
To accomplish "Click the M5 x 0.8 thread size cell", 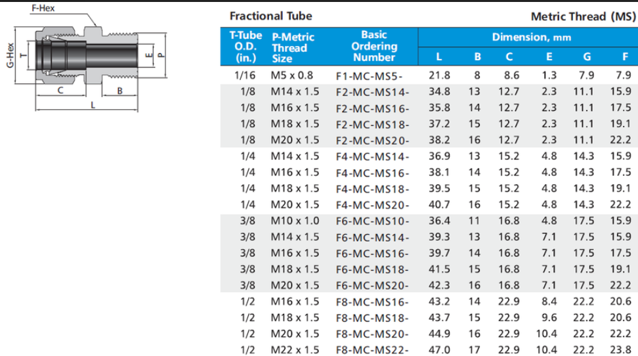I will tap(292, 76).
